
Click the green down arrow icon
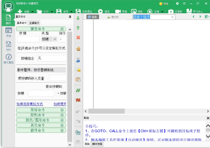[78, 18]
